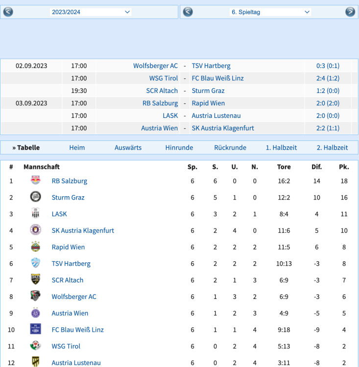The height and width of the screenshot is (367, 359).
Task: Click the SK Austria Klagenfurt crest icon
Action: (x=35, y=230)
